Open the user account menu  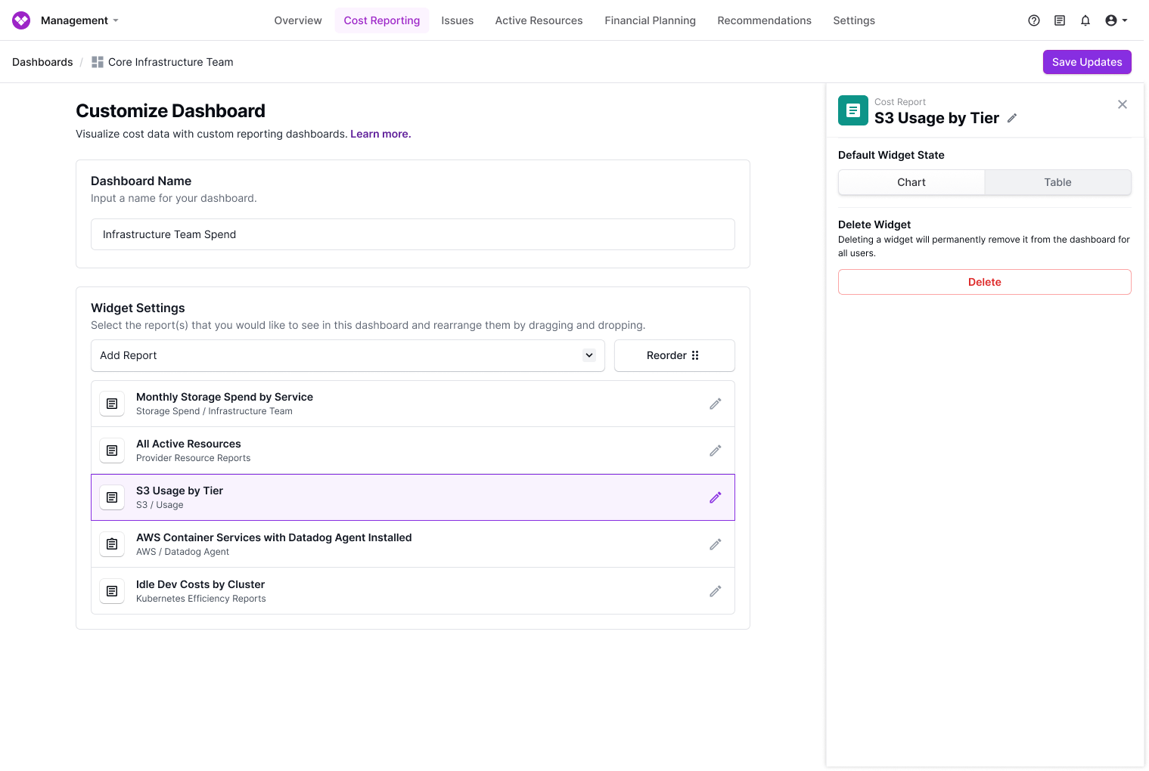pyautogui.click(x=1116, y=20)
